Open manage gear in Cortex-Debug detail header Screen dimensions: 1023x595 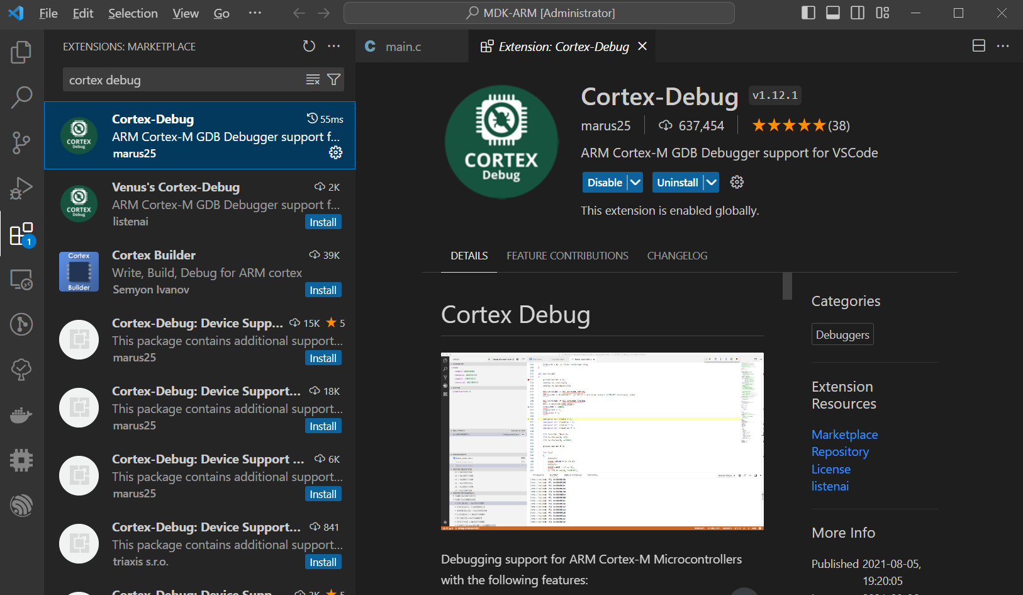tap(737, 182)
